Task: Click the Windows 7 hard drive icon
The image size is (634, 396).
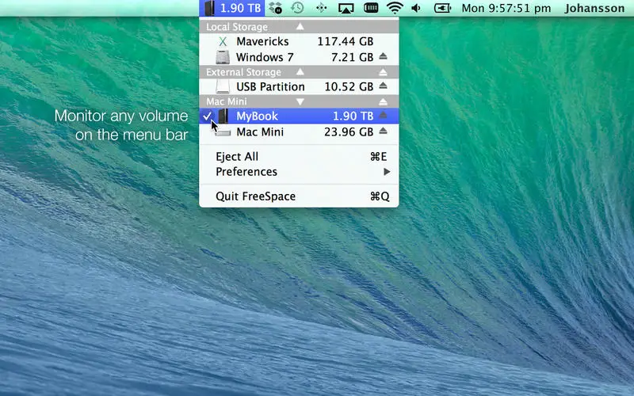Action: pos(223,57)
